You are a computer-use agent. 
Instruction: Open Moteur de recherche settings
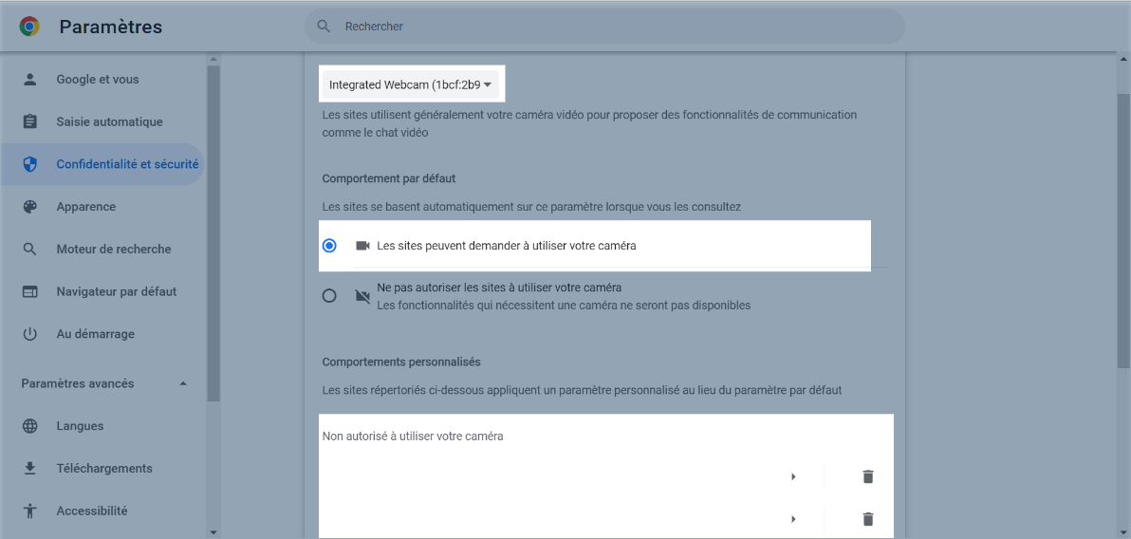(113, 250)
